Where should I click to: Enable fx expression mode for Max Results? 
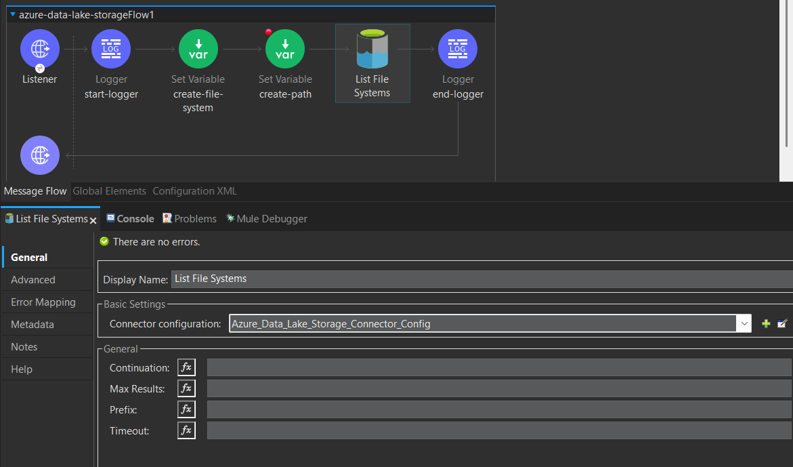[186, 388]
